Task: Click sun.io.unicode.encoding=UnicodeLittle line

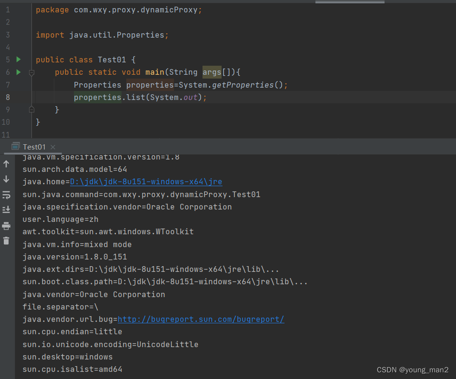Action: pos(111,344)
